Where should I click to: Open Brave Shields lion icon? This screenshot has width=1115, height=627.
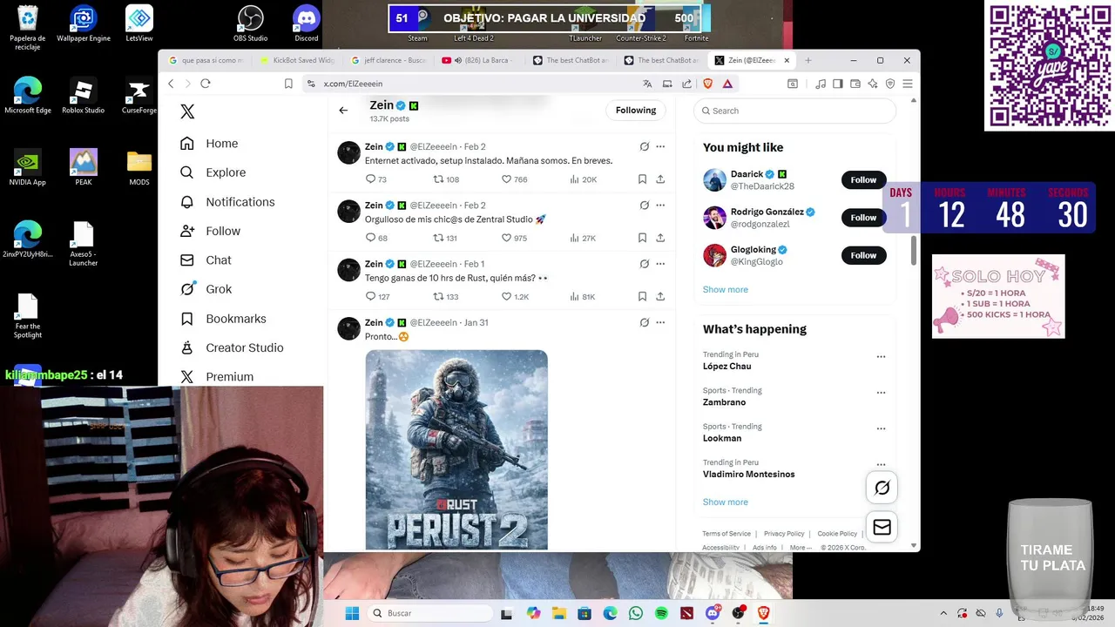707,84
